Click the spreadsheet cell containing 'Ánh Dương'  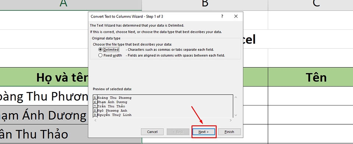(x=44, y=115)
